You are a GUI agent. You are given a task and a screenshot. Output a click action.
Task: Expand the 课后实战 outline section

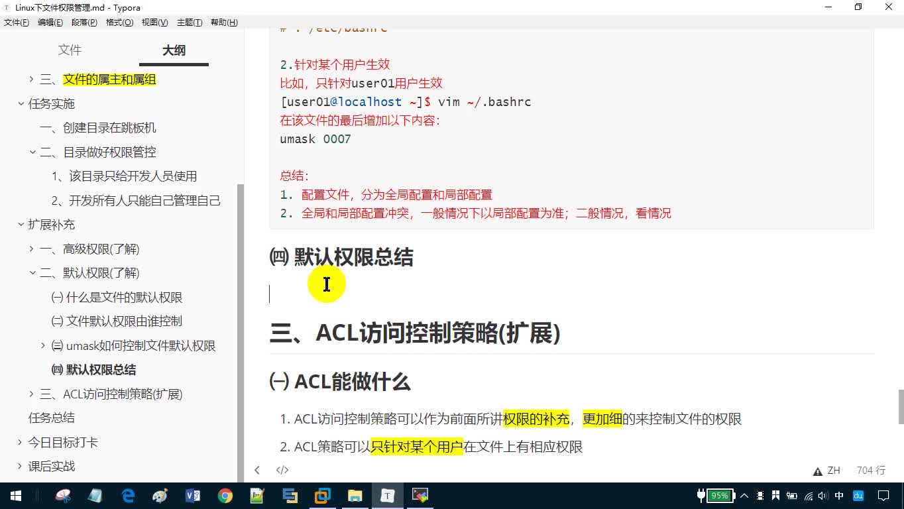pos(20,467)
